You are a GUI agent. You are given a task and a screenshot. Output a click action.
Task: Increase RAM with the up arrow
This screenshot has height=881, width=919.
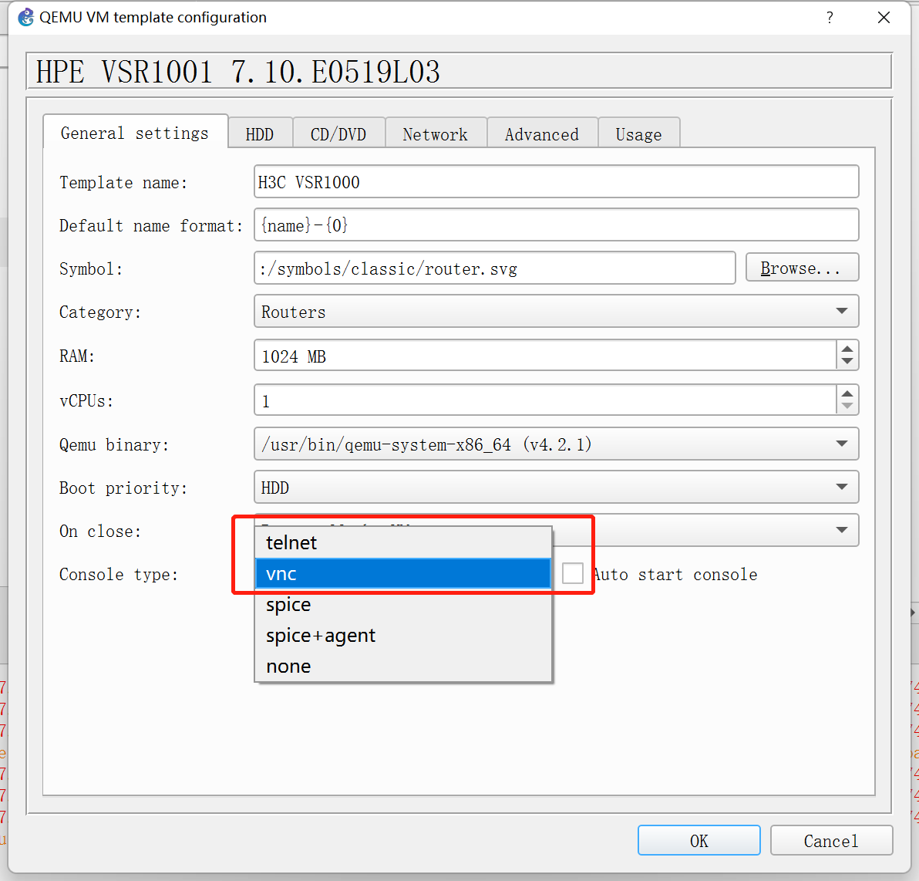pos(847,349)
